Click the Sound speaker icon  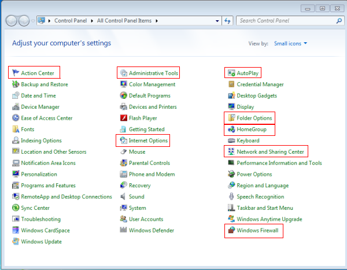click(124, 197)
